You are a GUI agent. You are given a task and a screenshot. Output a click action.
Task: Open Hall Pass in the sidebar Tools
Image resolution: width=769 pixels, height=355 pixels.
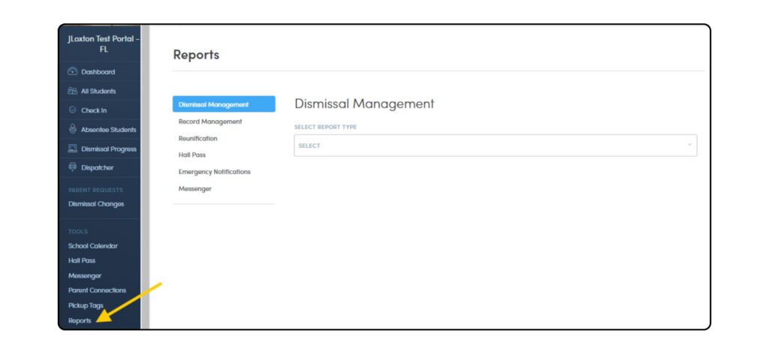(82, 260)
